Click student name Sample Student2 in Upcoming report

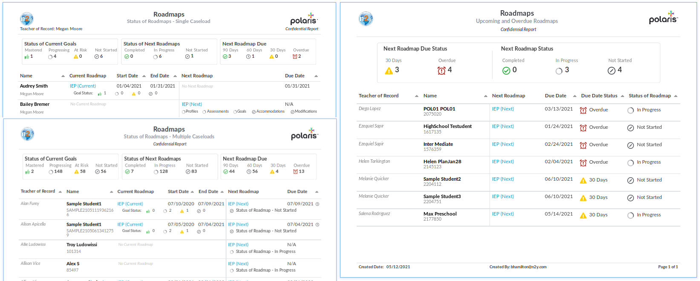click(x=442, y=179)
